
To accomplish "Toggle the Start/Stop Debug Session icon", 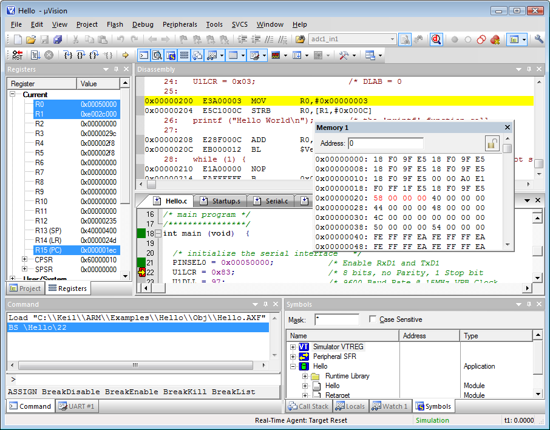I will 436,39.
